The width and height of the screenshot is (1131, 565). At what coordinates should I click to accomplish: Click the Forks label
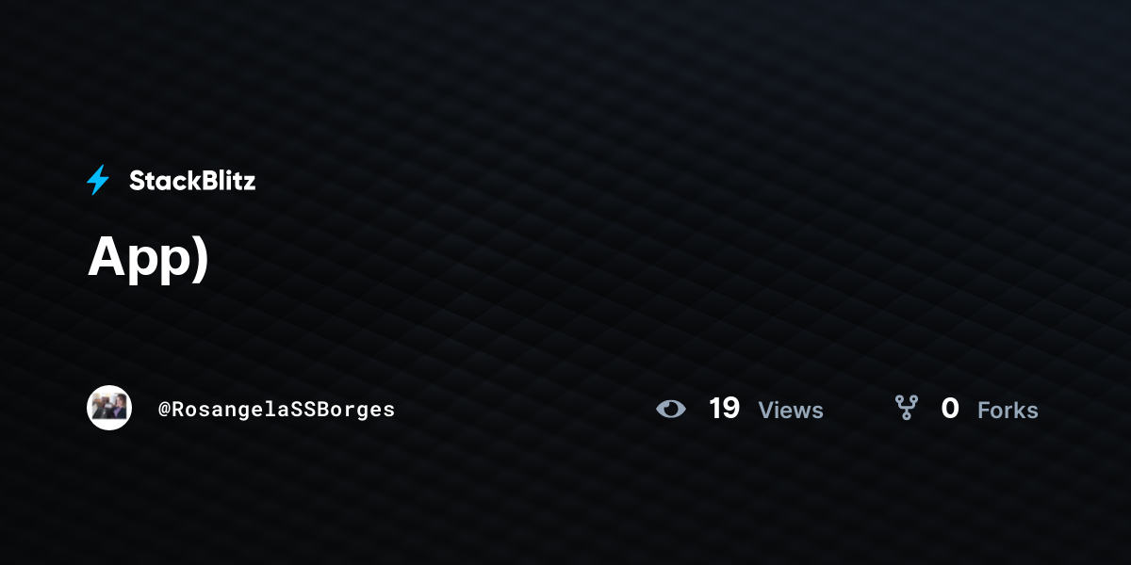(1008, 411)
